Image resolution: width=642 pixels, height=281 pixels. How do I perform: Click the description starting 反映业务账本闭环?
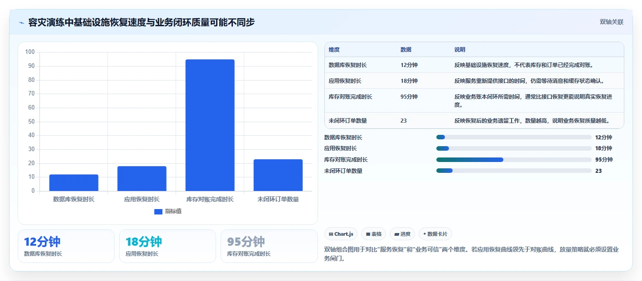(533, 101)
